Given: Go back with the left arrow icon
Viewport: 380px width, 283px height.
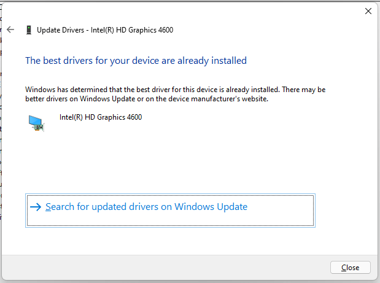Looking at the screenshot, I should (x=10, y=30).
